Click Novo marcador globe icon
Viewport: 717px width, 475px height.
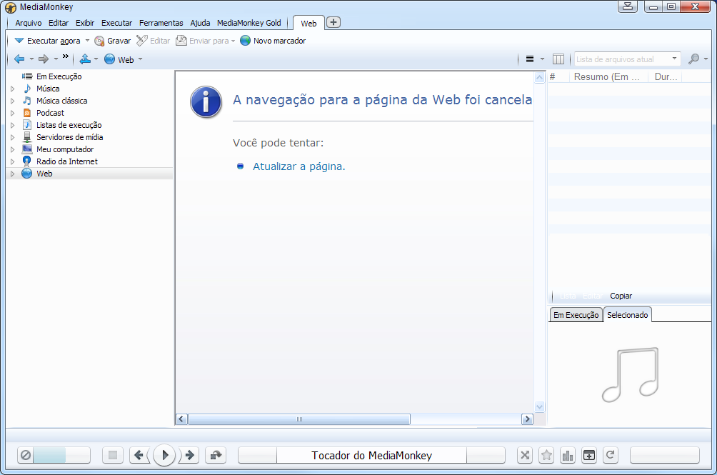246,41
